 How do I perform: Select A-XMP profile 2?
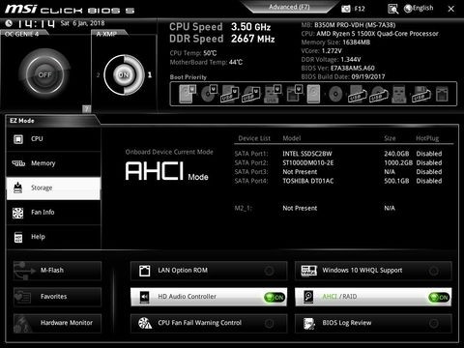[98, 75]
